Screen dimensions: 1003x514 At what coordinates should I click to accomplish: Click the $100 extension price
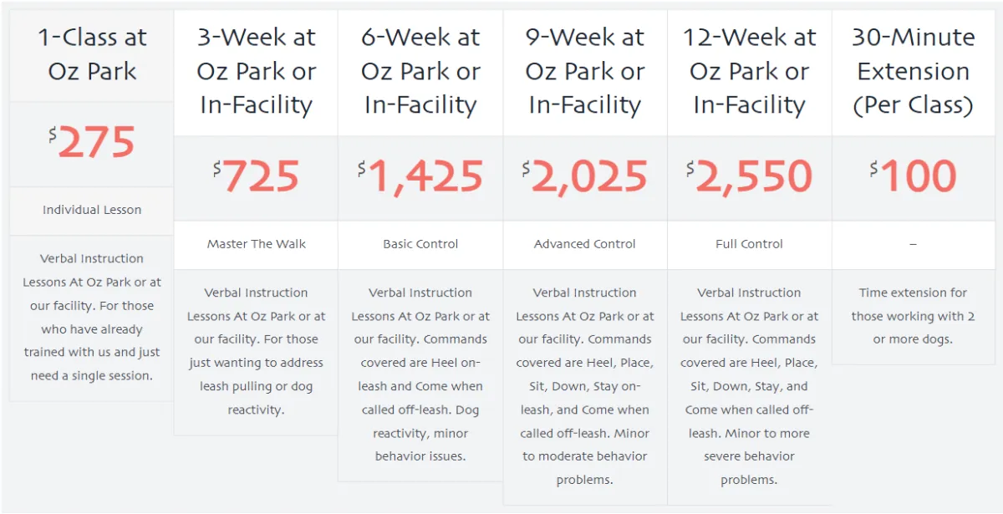913,177
